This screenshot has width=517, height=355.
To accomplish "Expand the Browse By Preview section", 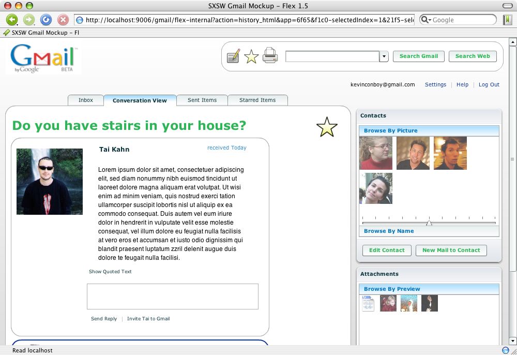I will (392, 289).
